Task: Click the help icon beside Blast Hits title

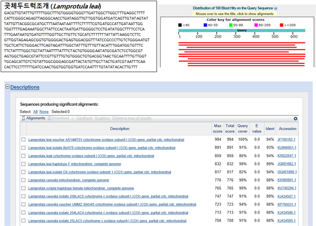Action: pos(276,8)
